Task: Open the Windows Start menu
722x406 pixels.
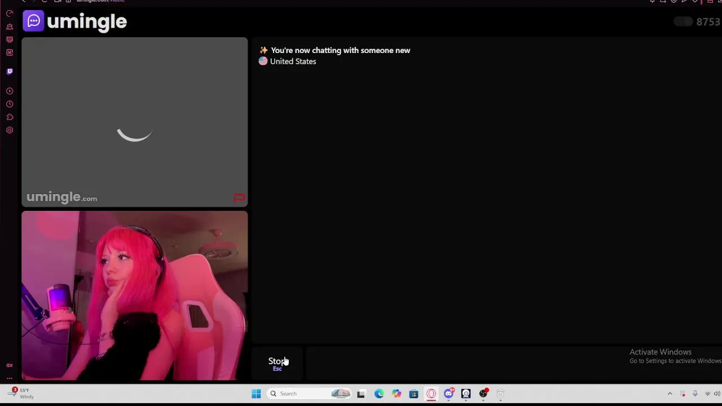Action: point(256,394)
